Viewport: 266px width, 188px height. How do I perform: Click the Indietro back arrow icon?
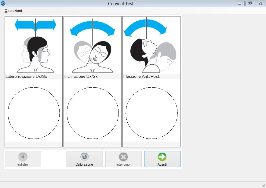tap(23, 157)
